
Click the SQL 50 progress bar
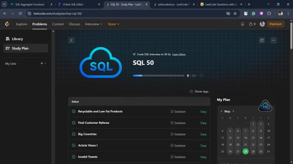pyautogui.click(x=159, y=76)
